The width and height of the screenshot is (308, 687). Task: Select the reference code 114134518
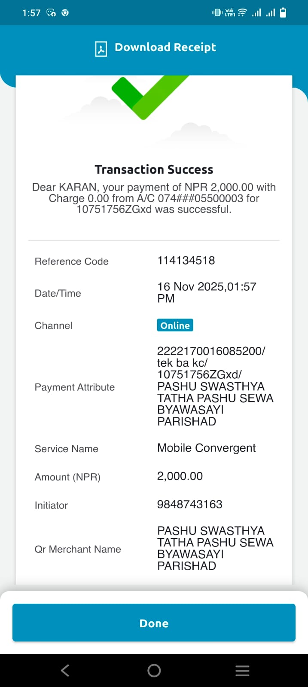tap(186, 260)
